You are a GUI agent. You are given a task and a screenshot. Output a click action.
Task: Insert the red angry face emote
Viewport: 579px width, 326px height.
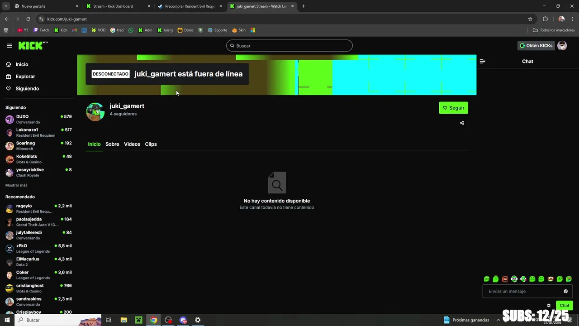505,279
